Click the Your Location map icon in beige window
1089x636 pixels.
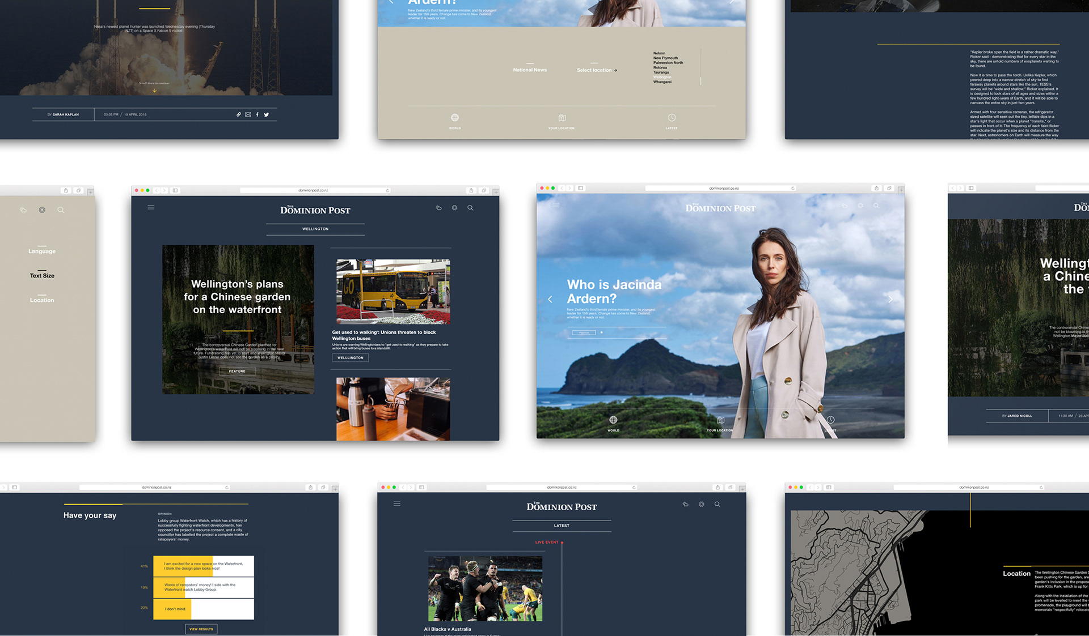(x=562, y=118)
